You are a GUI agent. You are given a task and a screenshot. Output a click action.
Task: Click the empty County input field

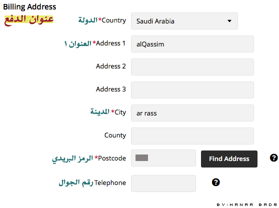pos(192,136)
